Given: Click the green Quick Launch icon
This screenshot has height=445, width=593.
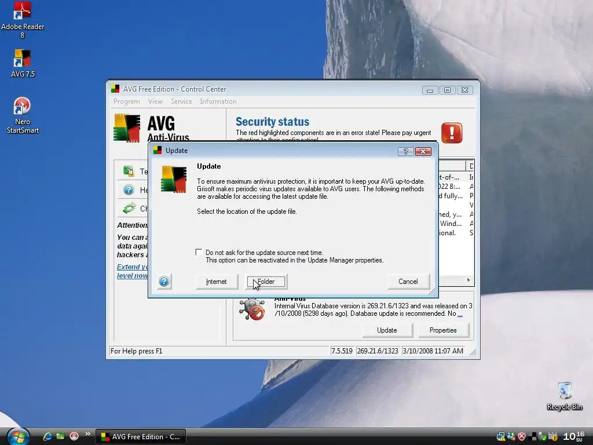Looking at the screenshot, I should (x=60, y=436).
